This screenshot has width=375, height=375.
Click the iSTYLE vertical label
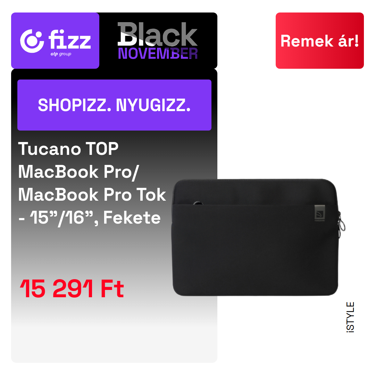(350, 317)
